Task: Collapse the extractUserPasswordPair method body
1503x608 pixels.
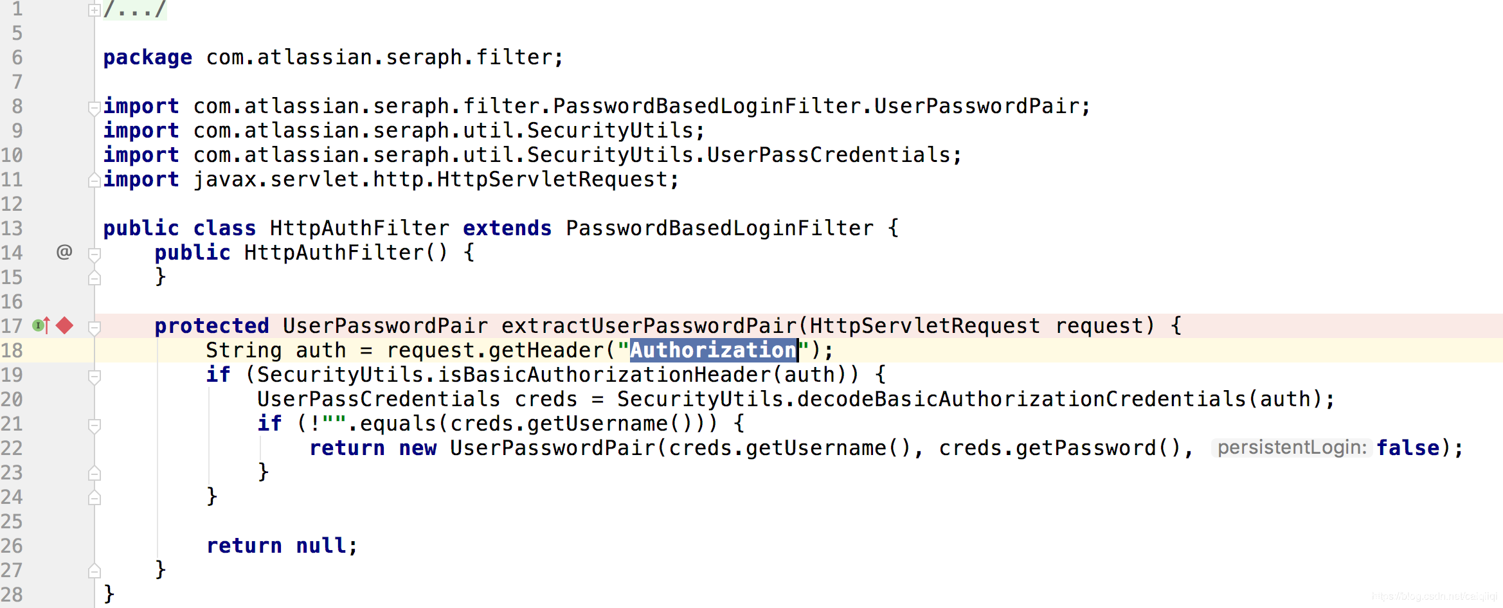Action: (x=94, y=328)
